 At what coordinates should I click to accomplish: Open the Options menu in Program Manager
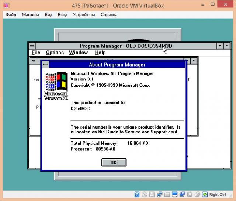(55, 53)
